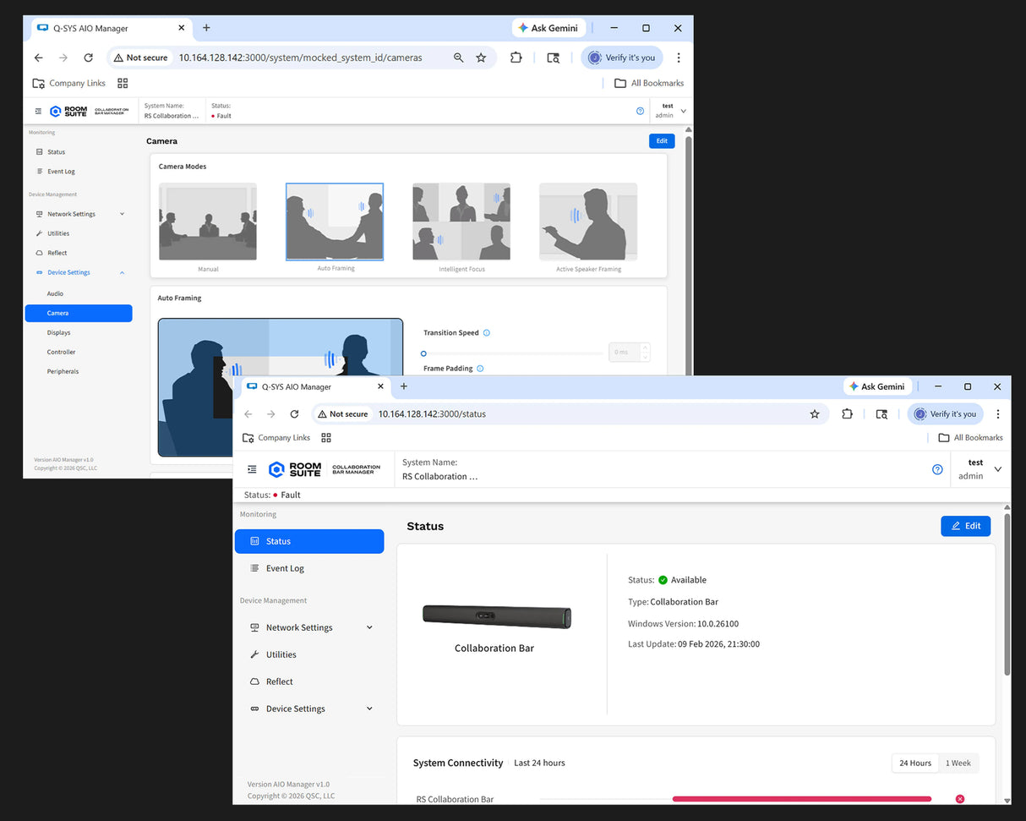The width and height of the screenshot is (1026, 821).
Task: Click the address bar URL in the front window
Action: [x=432, y=413]
